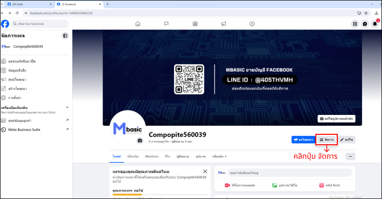This screenshot has height=199, width=382.
Task: Switch to the รูปภาพ tab
Action: coord(201,156)
